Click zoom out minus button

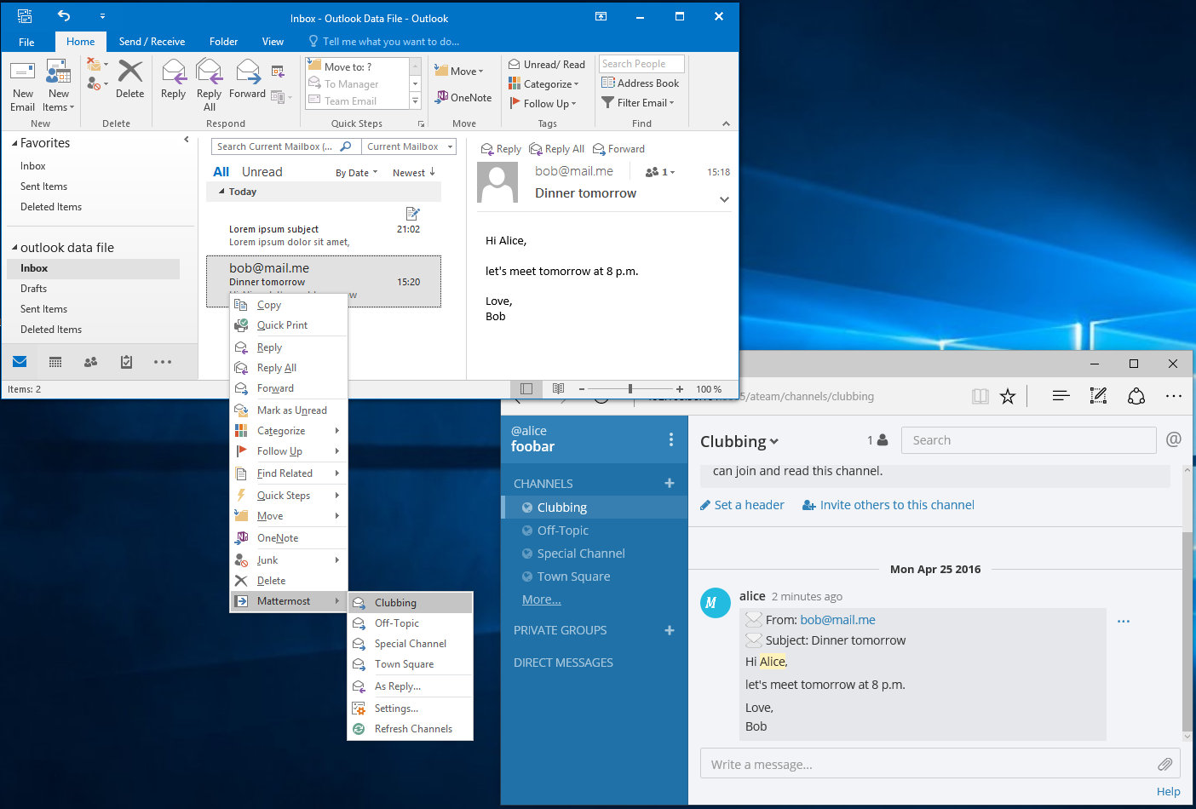tap(582, 389)
